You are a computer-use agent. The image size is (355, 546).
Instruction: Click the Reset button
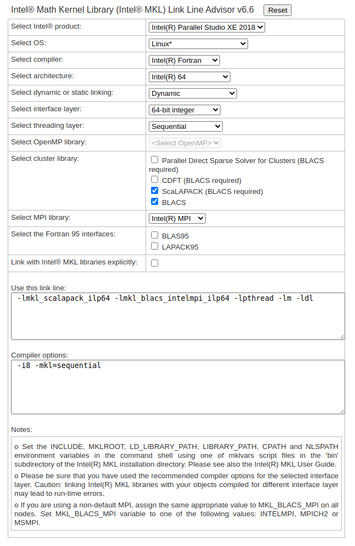coord(277,10)
